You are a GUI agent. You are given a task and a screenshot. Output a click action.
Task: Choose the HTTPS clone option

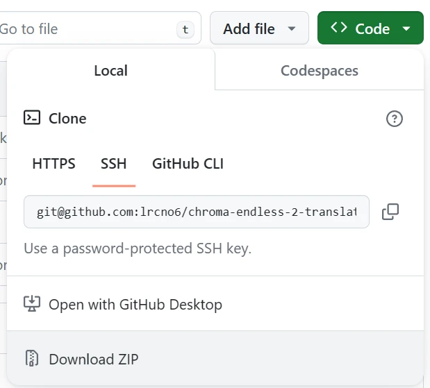tap(53, 164)
